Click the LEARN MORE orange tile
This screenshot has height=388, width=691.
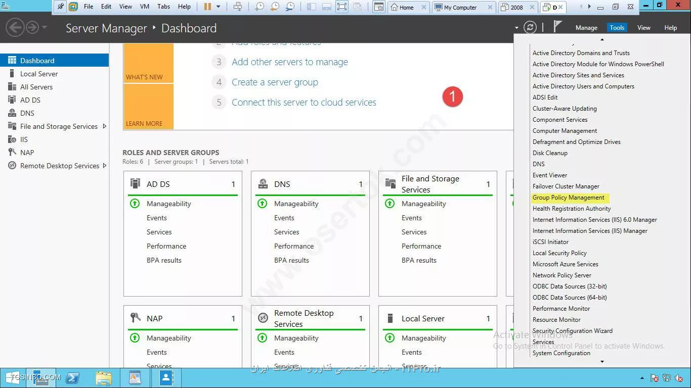coord(148,106)
